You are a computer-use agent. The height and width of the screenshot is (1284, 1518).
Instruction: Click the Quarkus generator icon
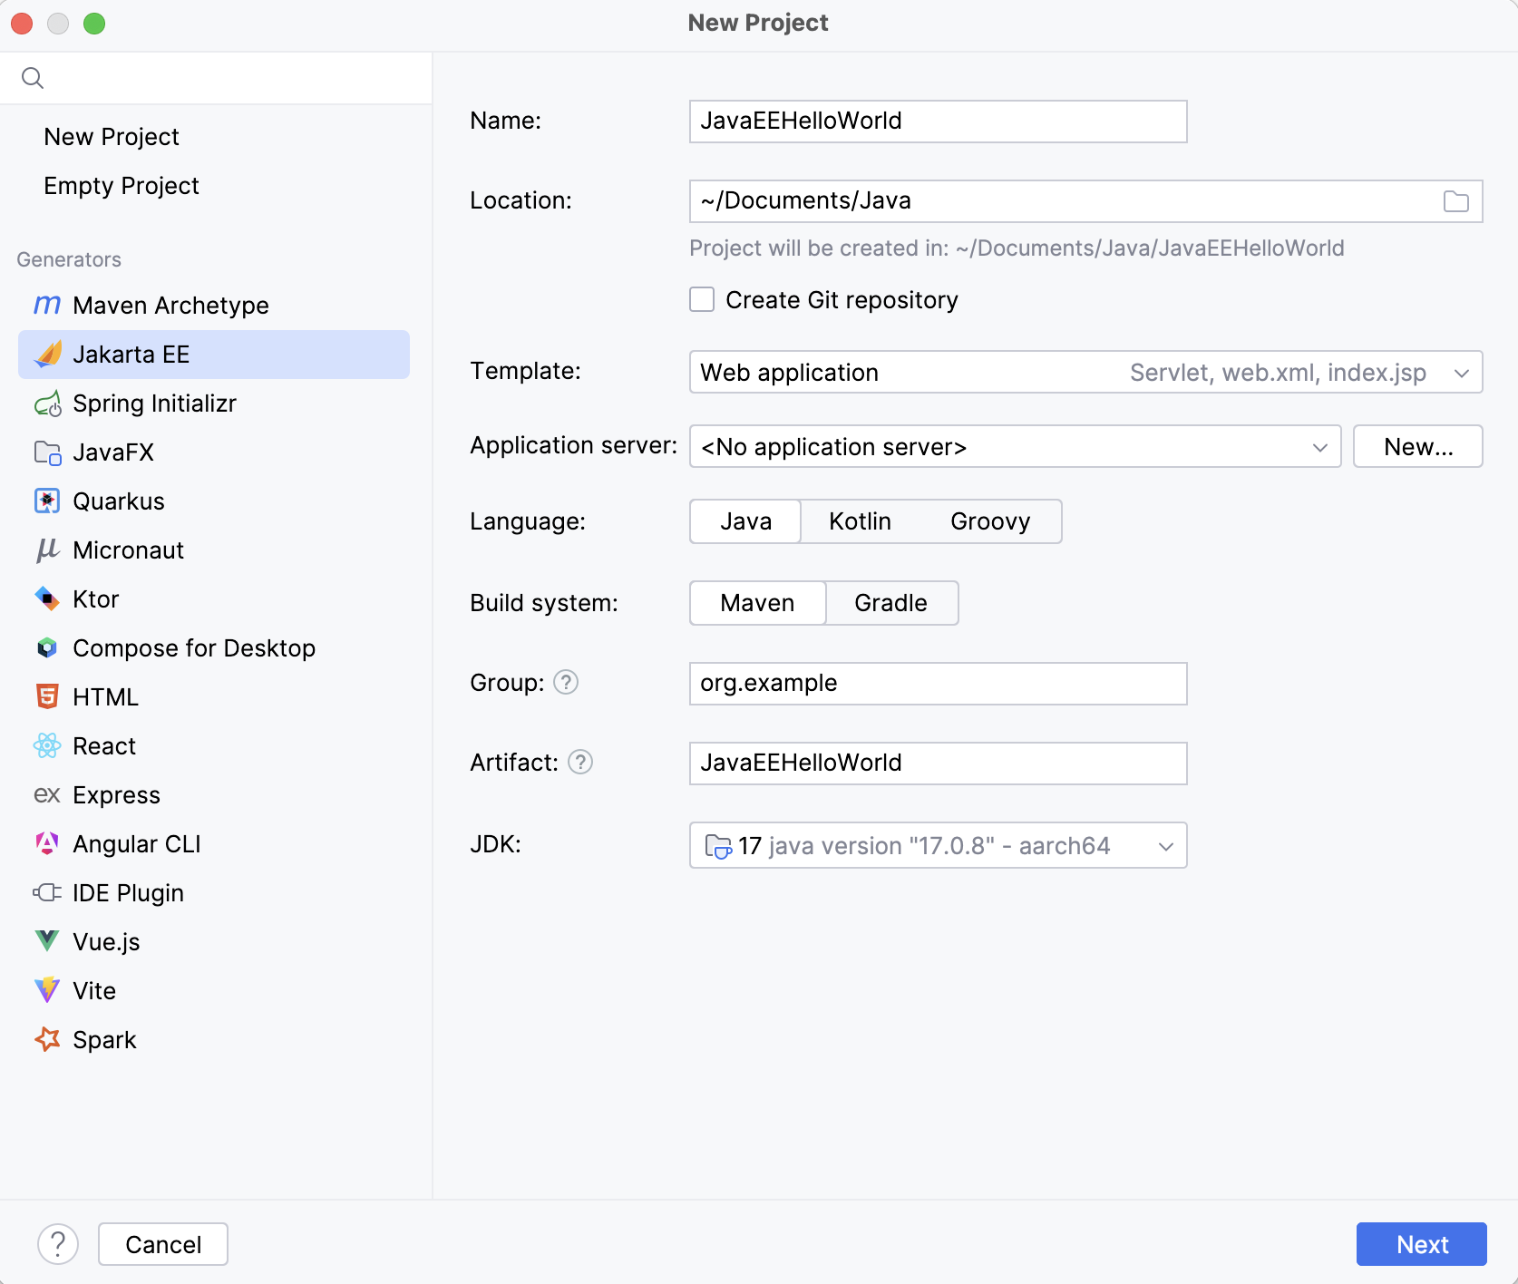[47, 501]
